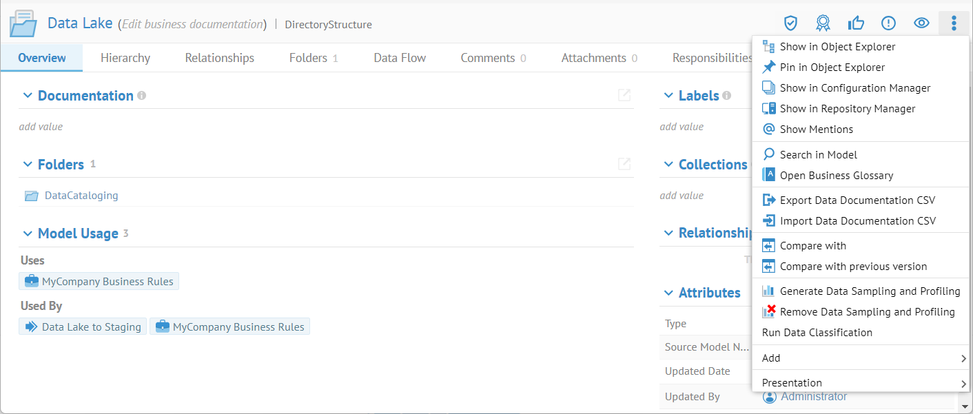The width and height of the screenshot is (973, 414).
Task: Click the endorsement ribbon badge icon
Action: pos(823,23)
